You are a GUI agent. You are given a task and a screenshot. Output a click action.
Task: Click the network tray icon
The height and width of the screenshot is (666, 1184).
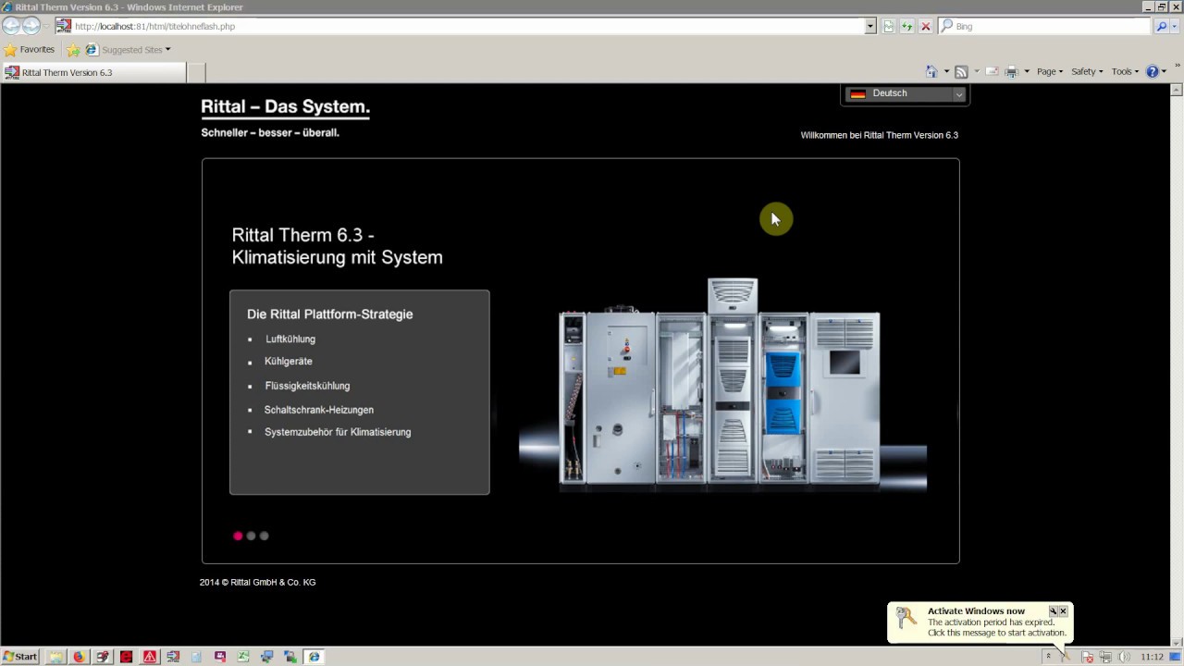pyautogui.click(x=1105, y=657)
